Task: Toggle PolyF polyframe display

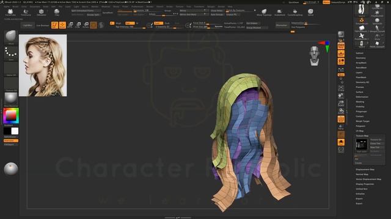Action: (x=341, y=119)
